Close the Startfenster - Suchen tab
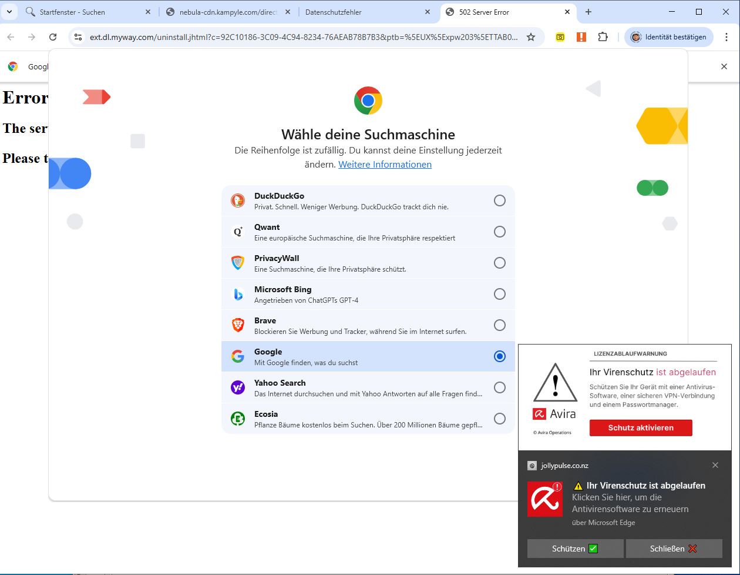 pyautogui.click(x=147, y=12)
